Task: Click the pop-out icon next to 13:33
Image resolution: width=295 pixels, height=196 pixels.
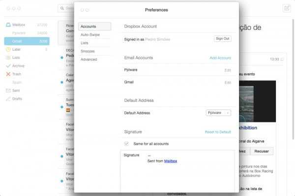Action: tap(282, 59)
